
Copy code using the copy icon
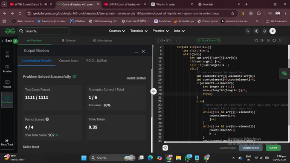[256, 41]
